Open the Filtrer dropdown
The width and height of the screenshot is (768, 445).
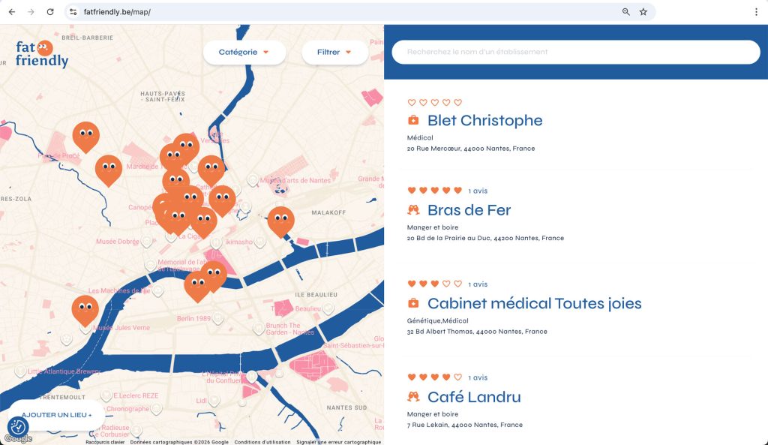pos(334,53)
